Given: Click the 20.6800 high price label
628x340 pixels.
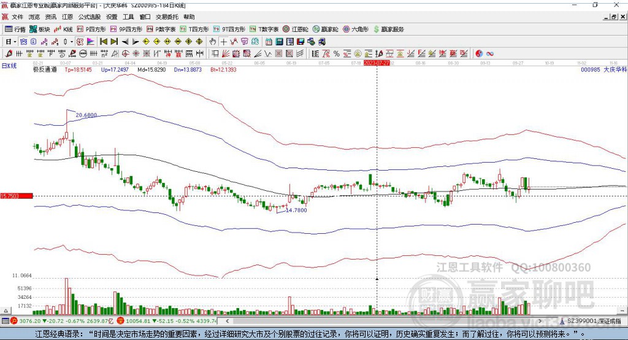Looking at the screenshot, I should coord(86,115).
